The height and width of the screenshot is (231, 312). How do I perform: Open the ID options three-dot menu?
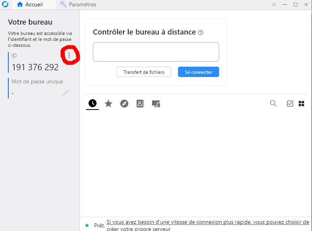coord(69,55)
